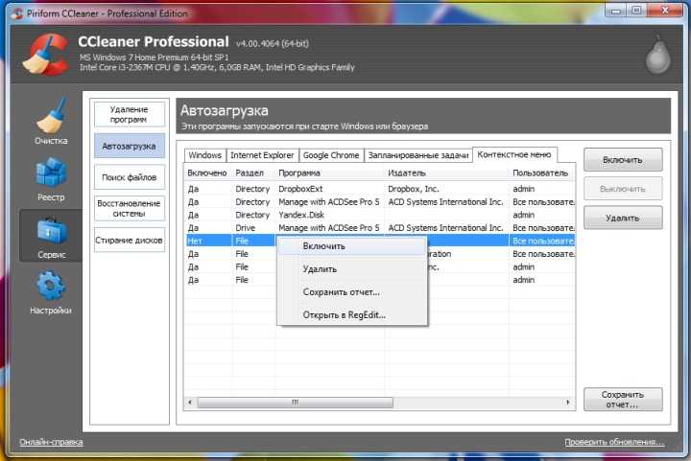
Task: Sort by the Раздел column header
Action: click(253, 173)
